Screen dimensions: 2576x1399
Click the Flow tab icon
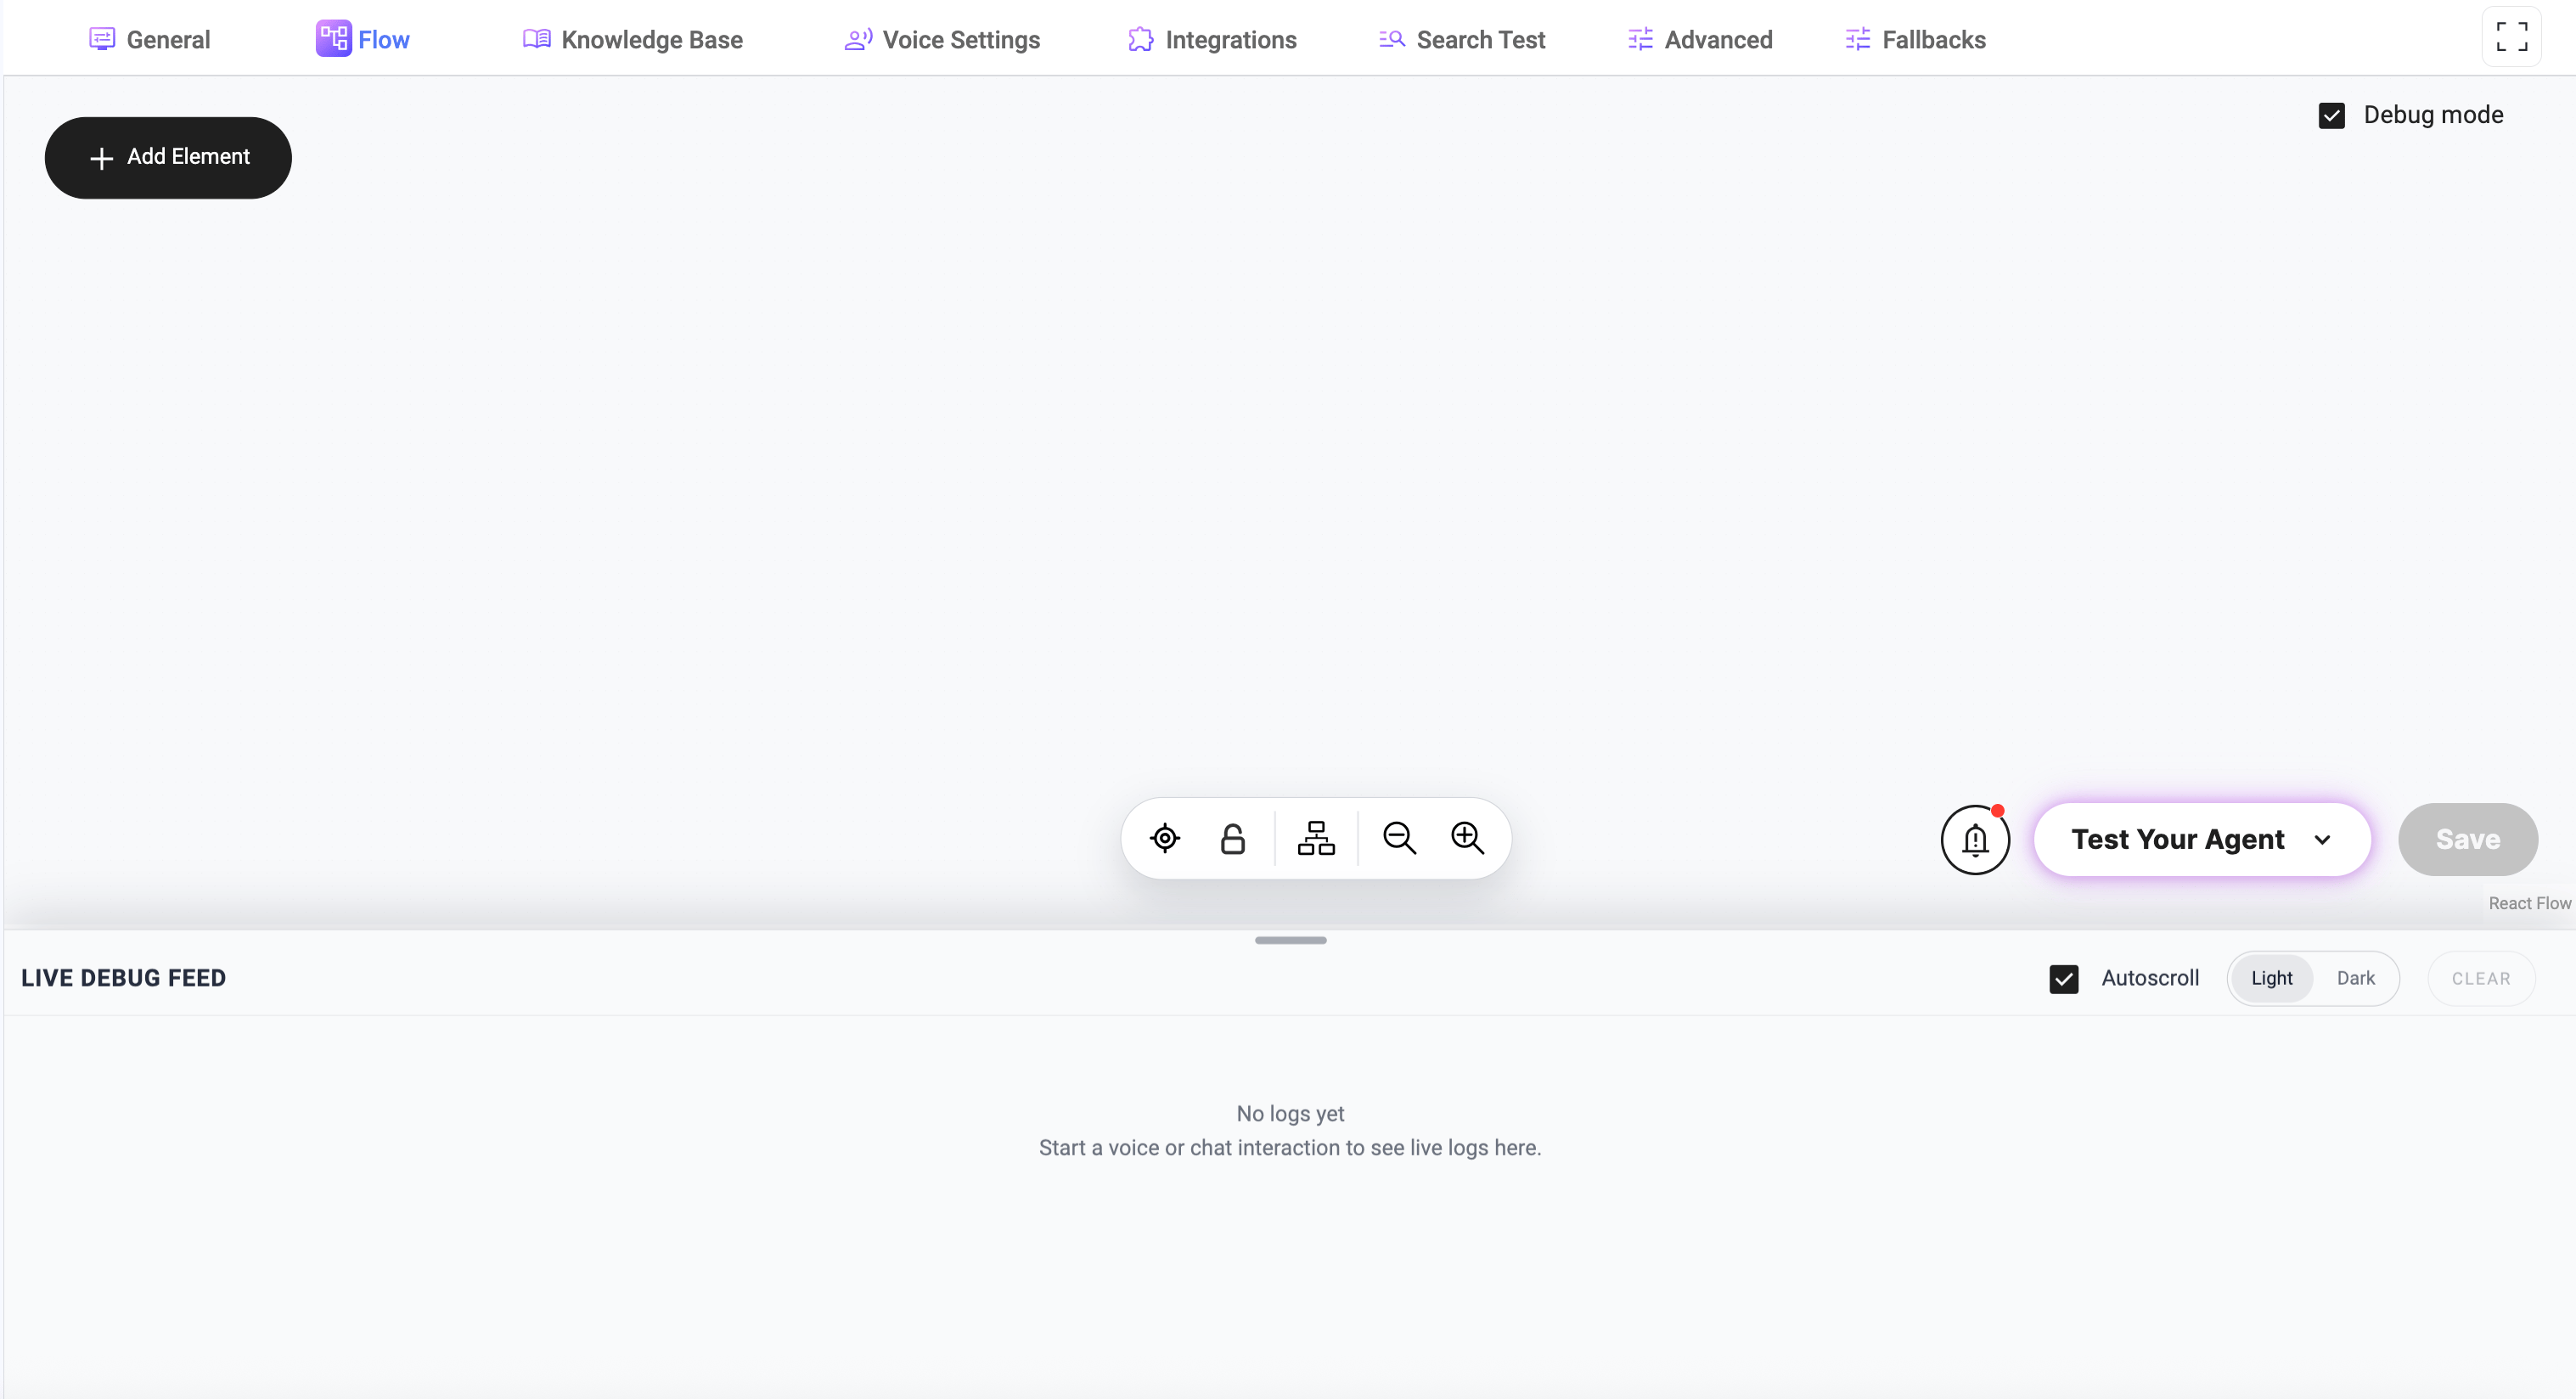tap(333, 39)
